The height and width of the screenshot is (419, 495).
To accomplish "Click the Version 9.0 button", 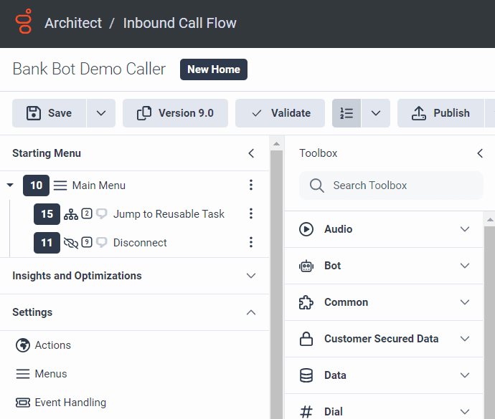I will 175,113.
